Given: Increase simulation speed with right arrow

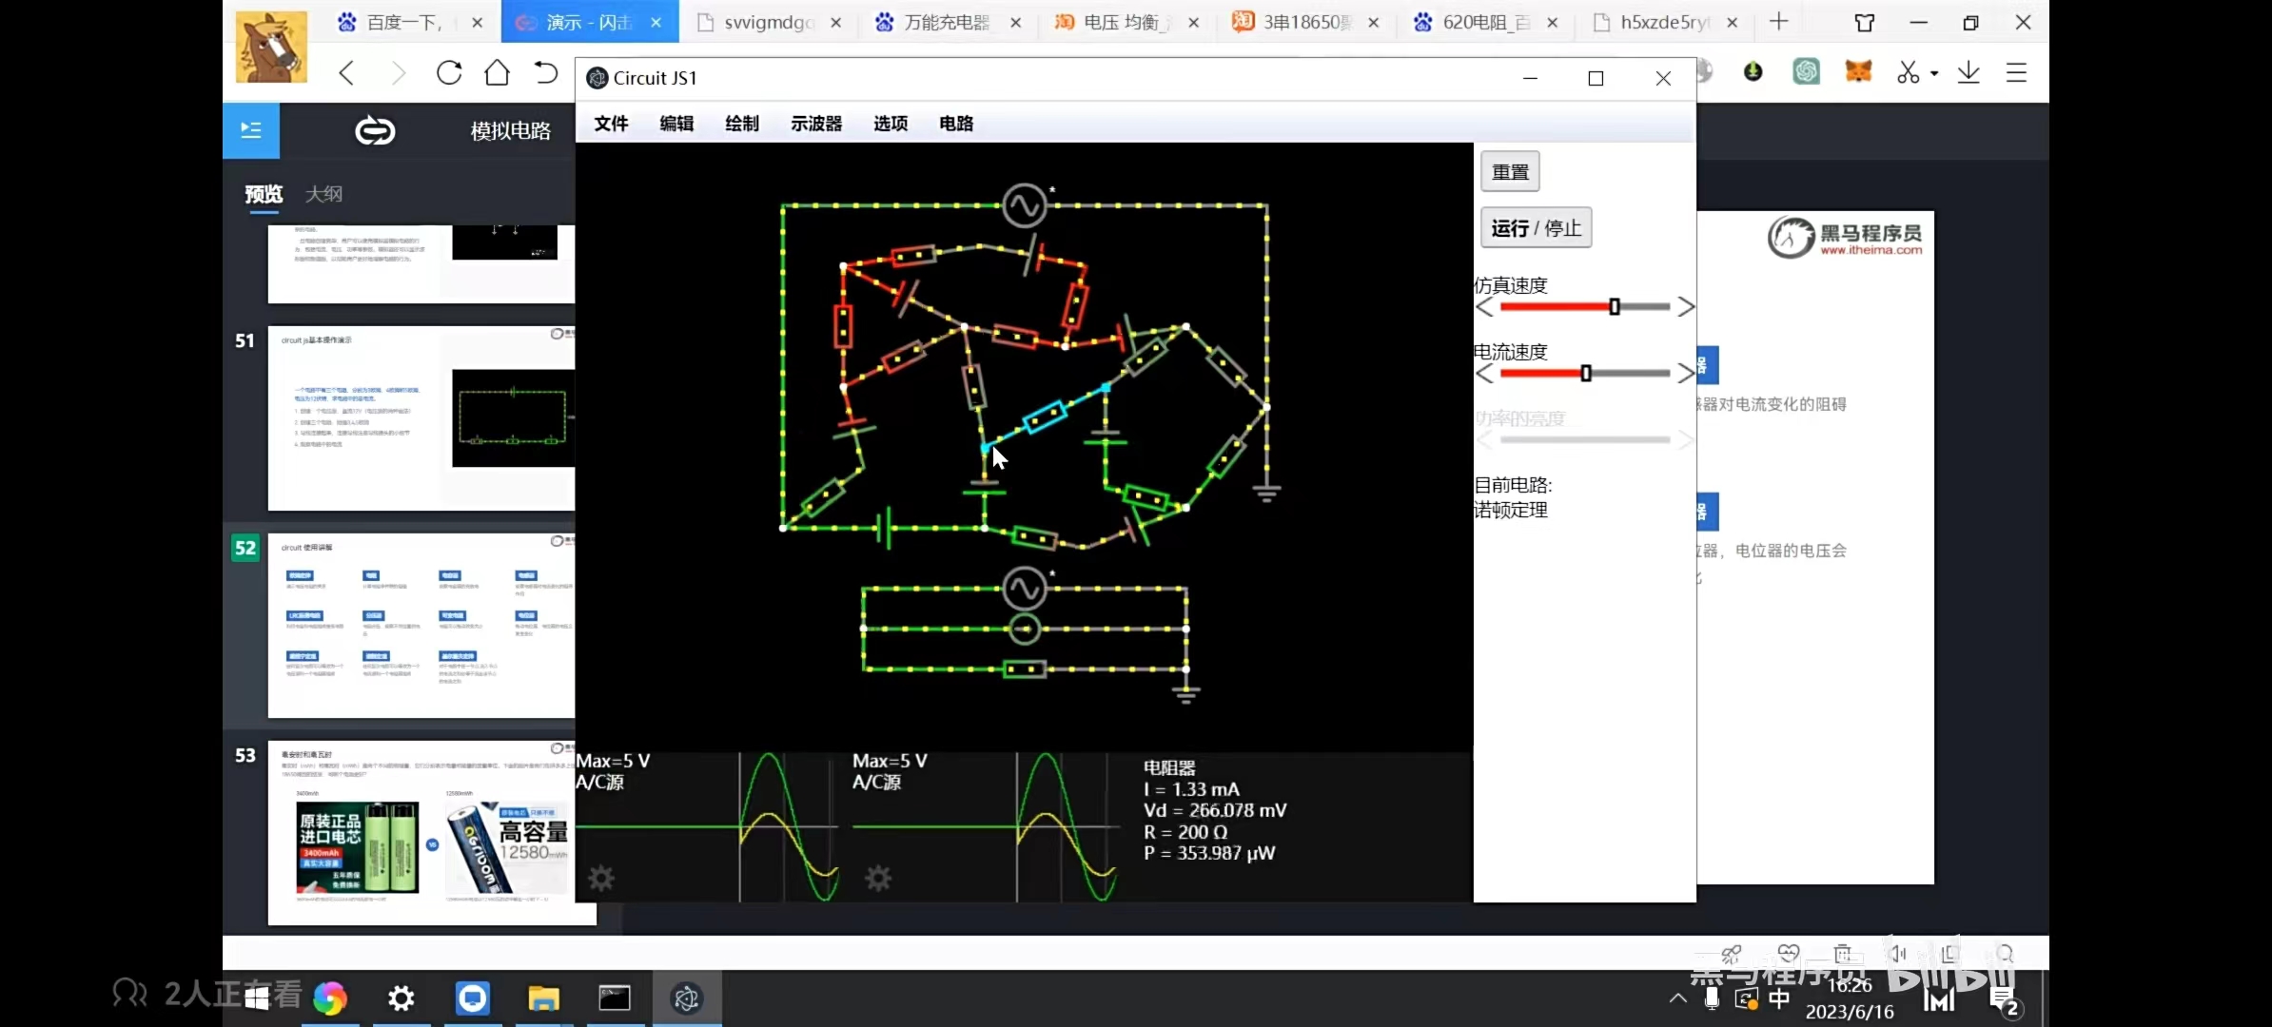Looking at the screenshot, I should (x=1686, y=306).
